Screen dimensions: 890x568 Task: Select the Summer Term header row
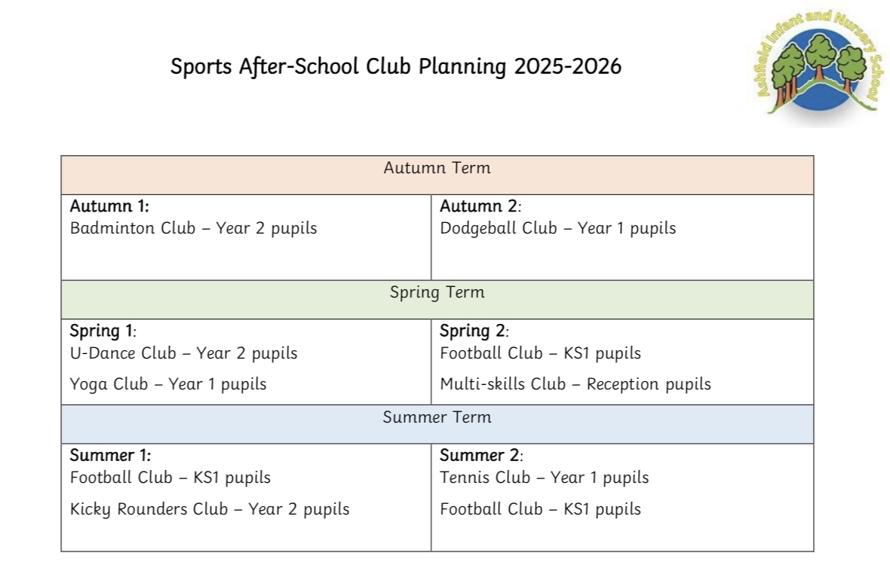(437, 424)
